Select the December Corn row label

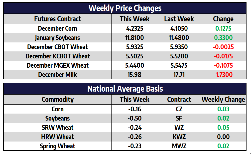click(58, 28)
